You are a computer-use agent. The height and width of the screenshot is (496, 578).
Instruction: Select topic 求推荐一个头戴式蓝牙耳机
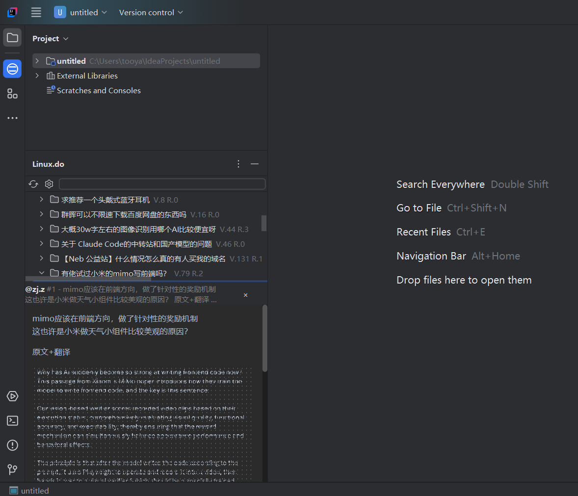(x=105, y=200)
